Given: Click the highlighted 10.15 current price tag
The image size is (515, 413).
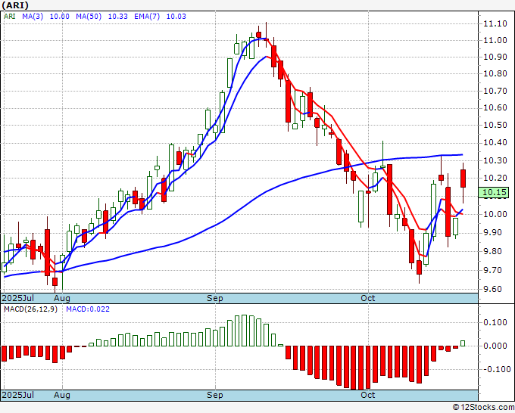Looking at the screenshot, I should pos(494,193).
